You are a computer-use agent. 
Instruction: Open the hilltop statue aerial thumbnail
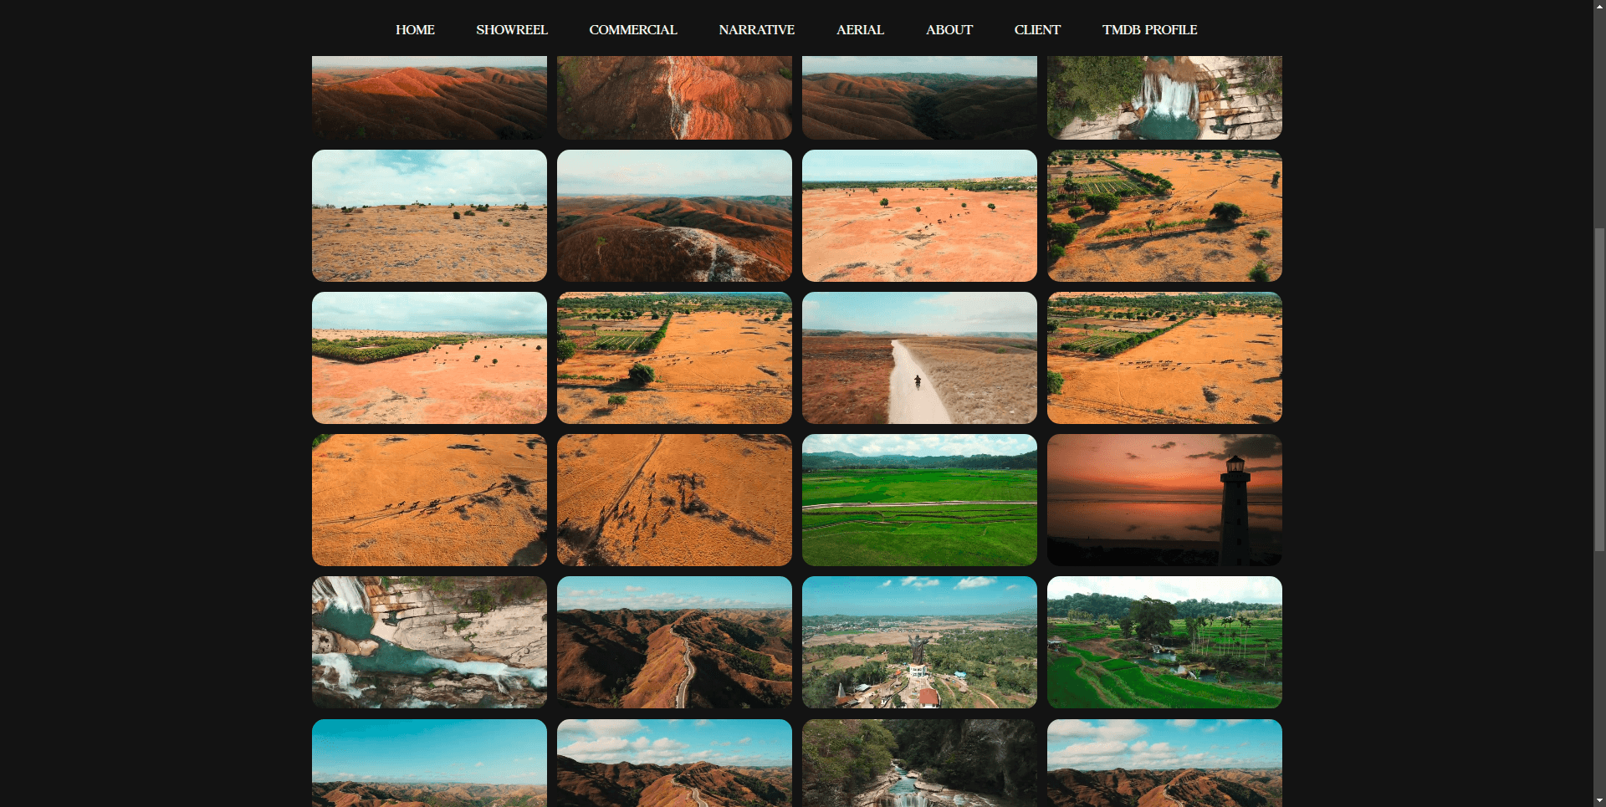(x=919, y=641)
